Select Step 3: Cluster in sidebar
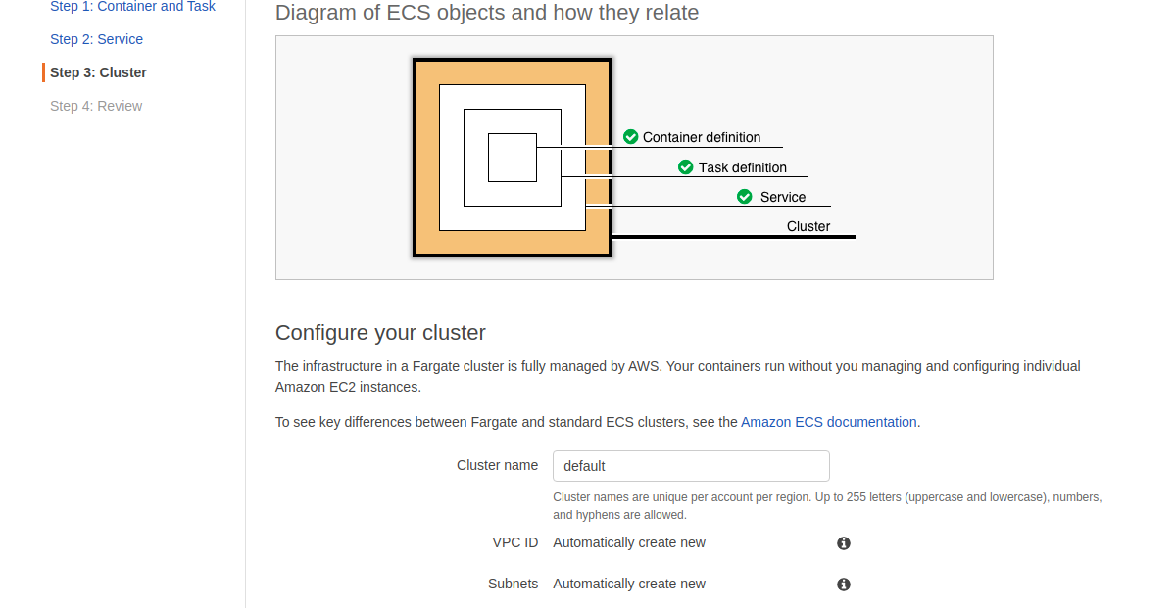This screenshot has width=1175, height=608. (98, 72)
